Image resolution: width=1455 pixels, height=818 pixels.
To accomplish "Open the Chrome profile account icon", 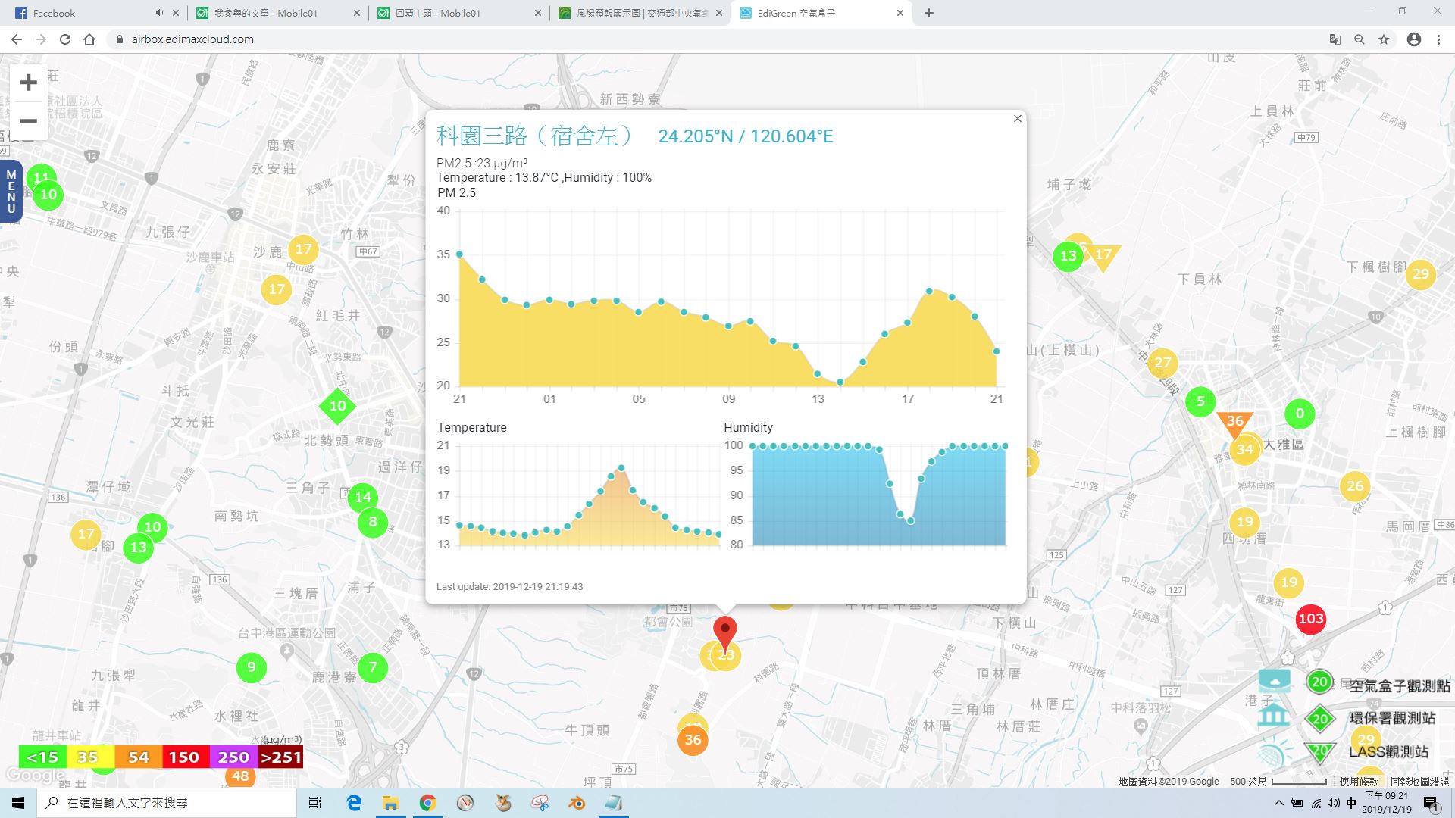I will pyautogui.click(x=1413, y=39).
